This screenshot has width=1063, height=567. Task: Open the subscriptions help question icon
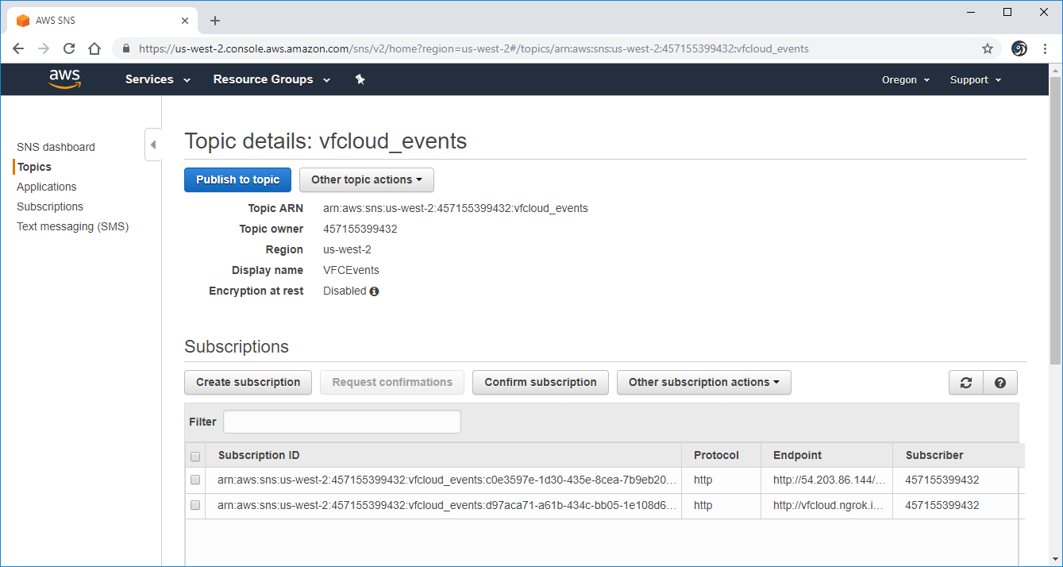tap(1000, 383)
